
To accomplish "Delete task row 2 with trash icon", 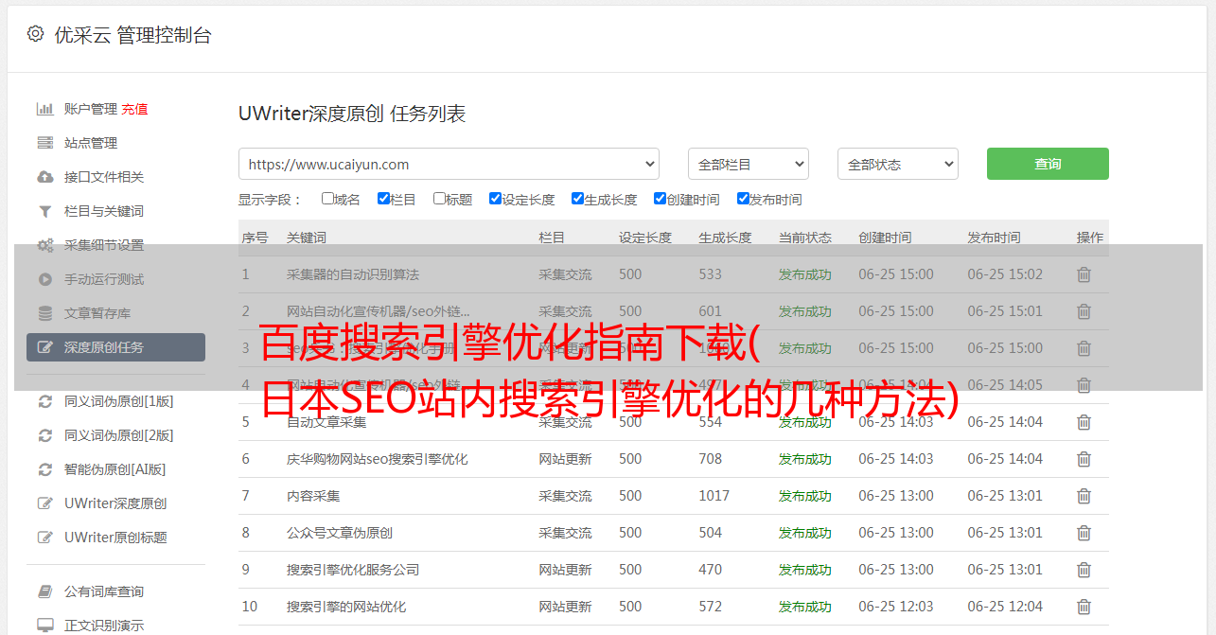I will (x=1084, y=311).
